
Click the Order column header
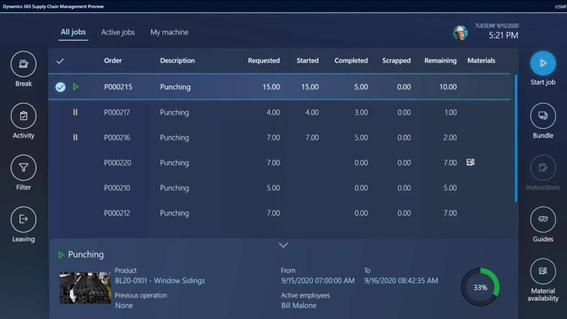[112, 60]
